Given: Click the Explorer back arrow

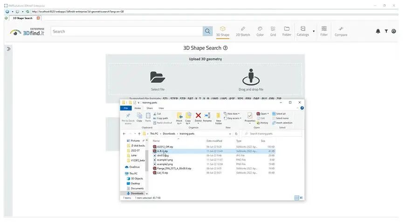Looking at the screenshot, I should point(124,134).
